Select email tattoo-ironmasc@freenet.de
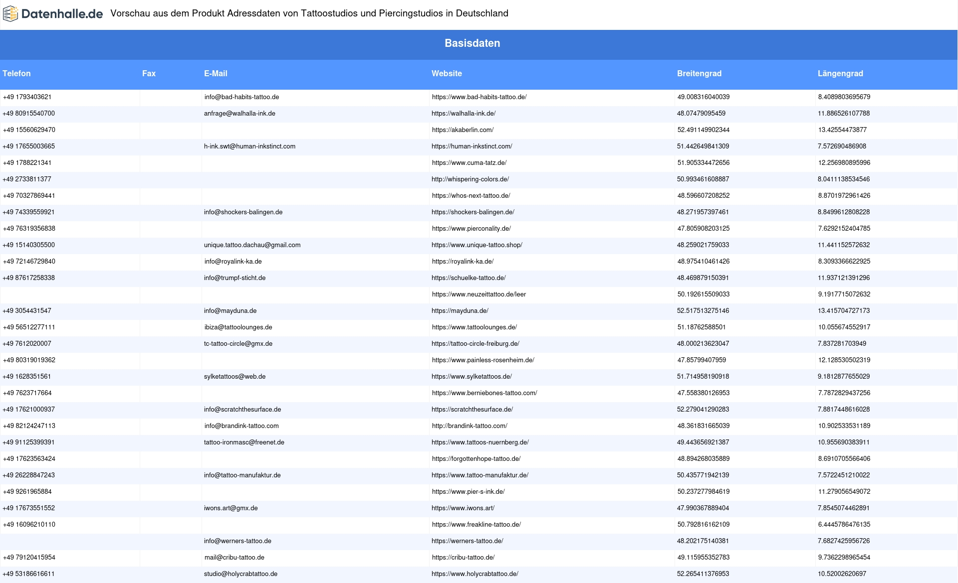The width and height of the screenshot is (958, 583). pos(244,442)
